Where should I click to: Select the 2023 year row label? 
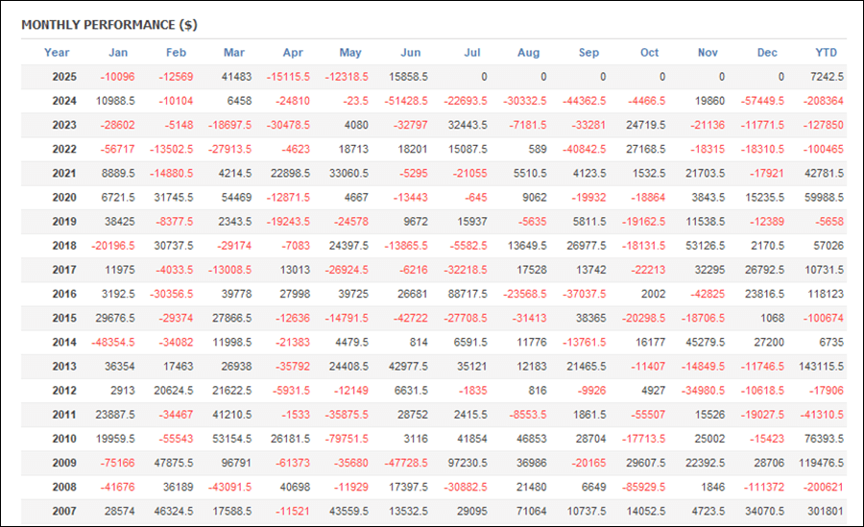64,125
